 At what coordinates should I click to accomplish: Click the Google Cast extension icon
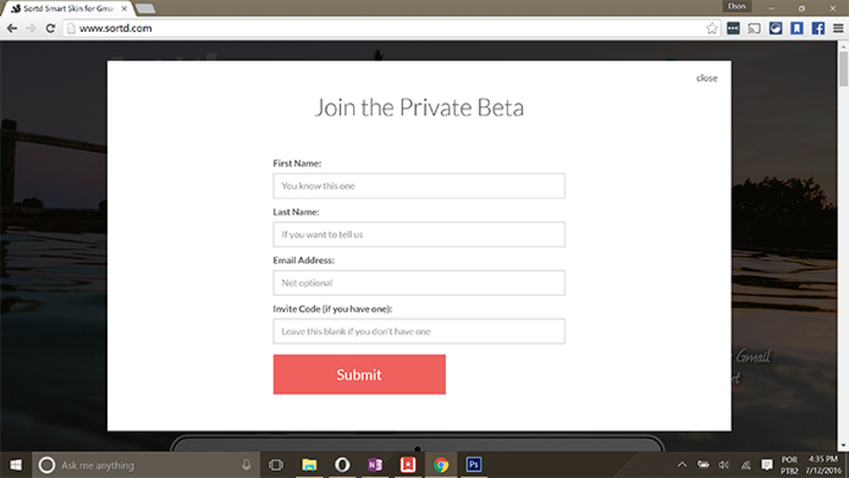(754, 28)
